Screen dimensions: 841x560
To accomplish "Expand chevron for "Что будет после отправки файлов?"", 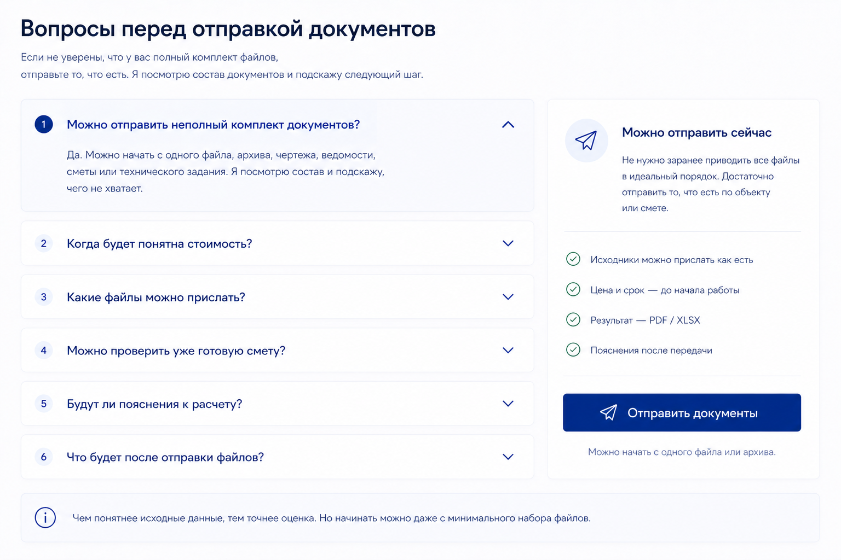I will click(508, 457).
